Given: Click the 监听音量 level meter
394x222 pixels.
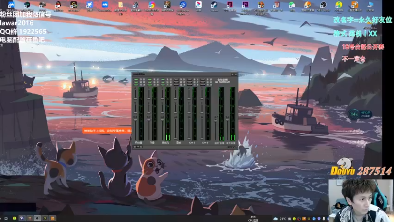Looking at the screenshot, I should click(221, 114).
